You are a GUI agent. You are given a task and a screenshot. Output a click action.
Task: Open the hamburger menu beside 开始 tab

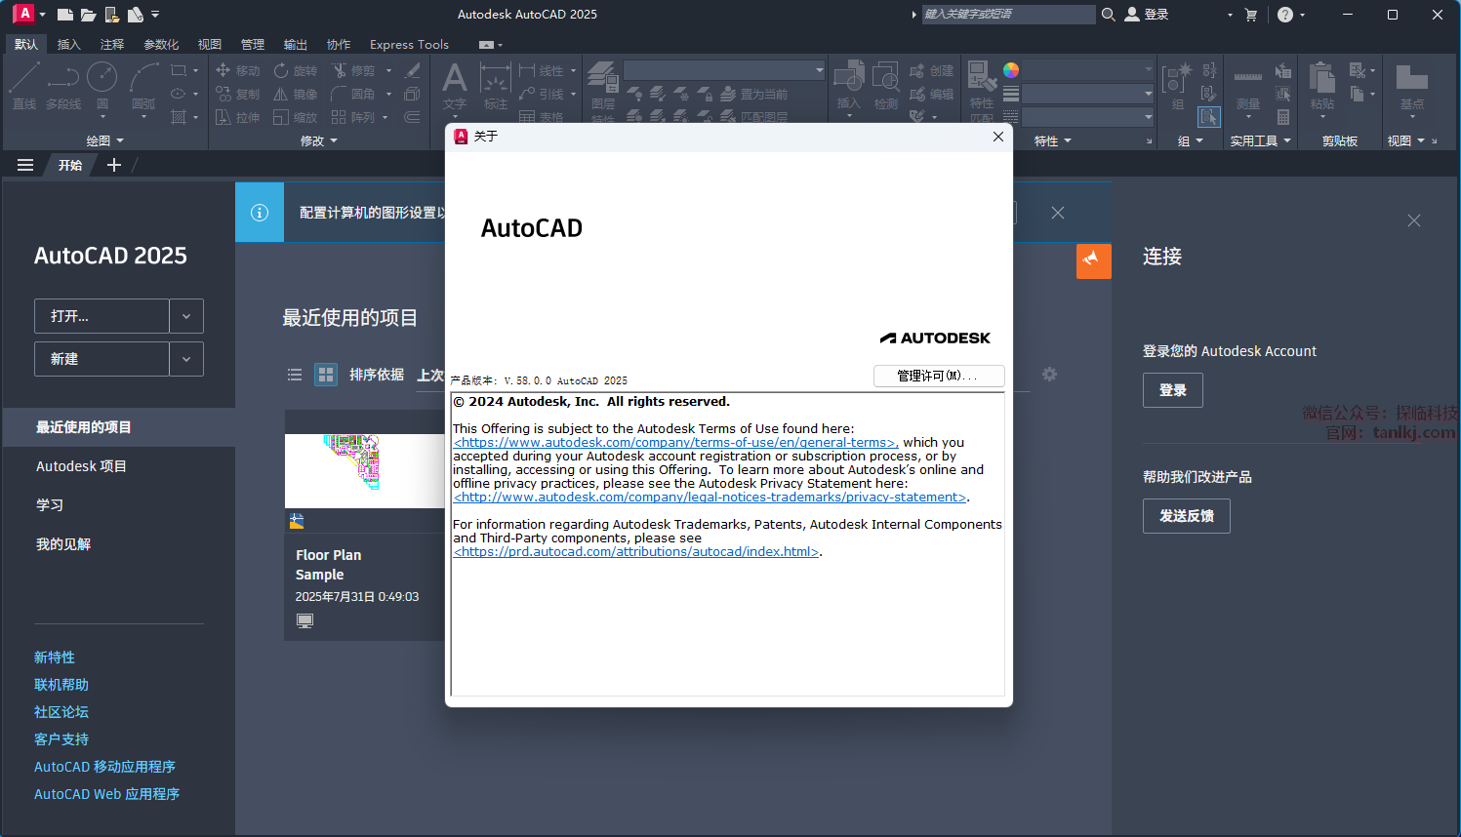pos(25,165)
